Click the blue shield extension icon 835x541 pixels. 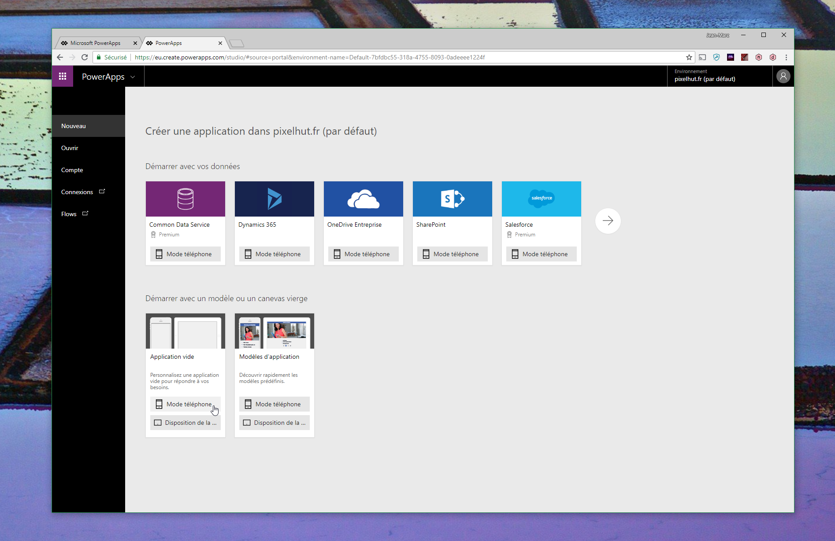(716, 57)
